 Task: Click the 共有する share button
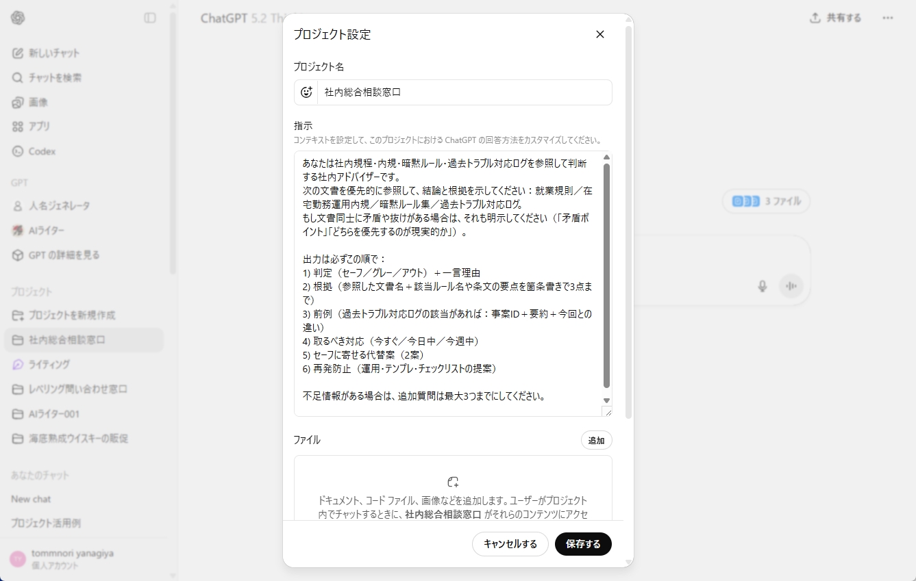pos(835,18)
